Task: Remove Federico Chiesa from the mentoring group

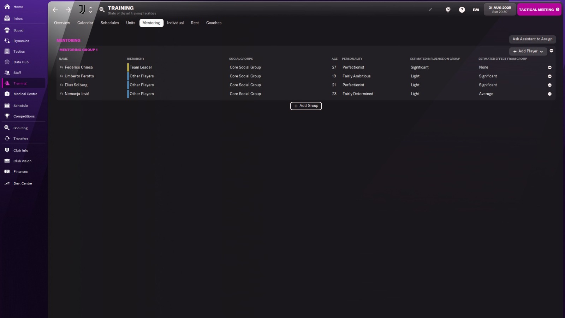Action: (549, 67)
